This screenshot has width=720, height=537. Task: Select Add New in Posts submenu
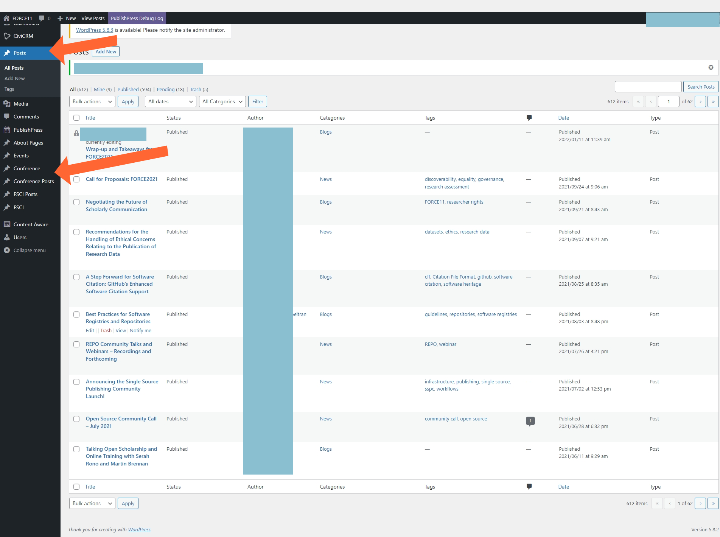15,78
